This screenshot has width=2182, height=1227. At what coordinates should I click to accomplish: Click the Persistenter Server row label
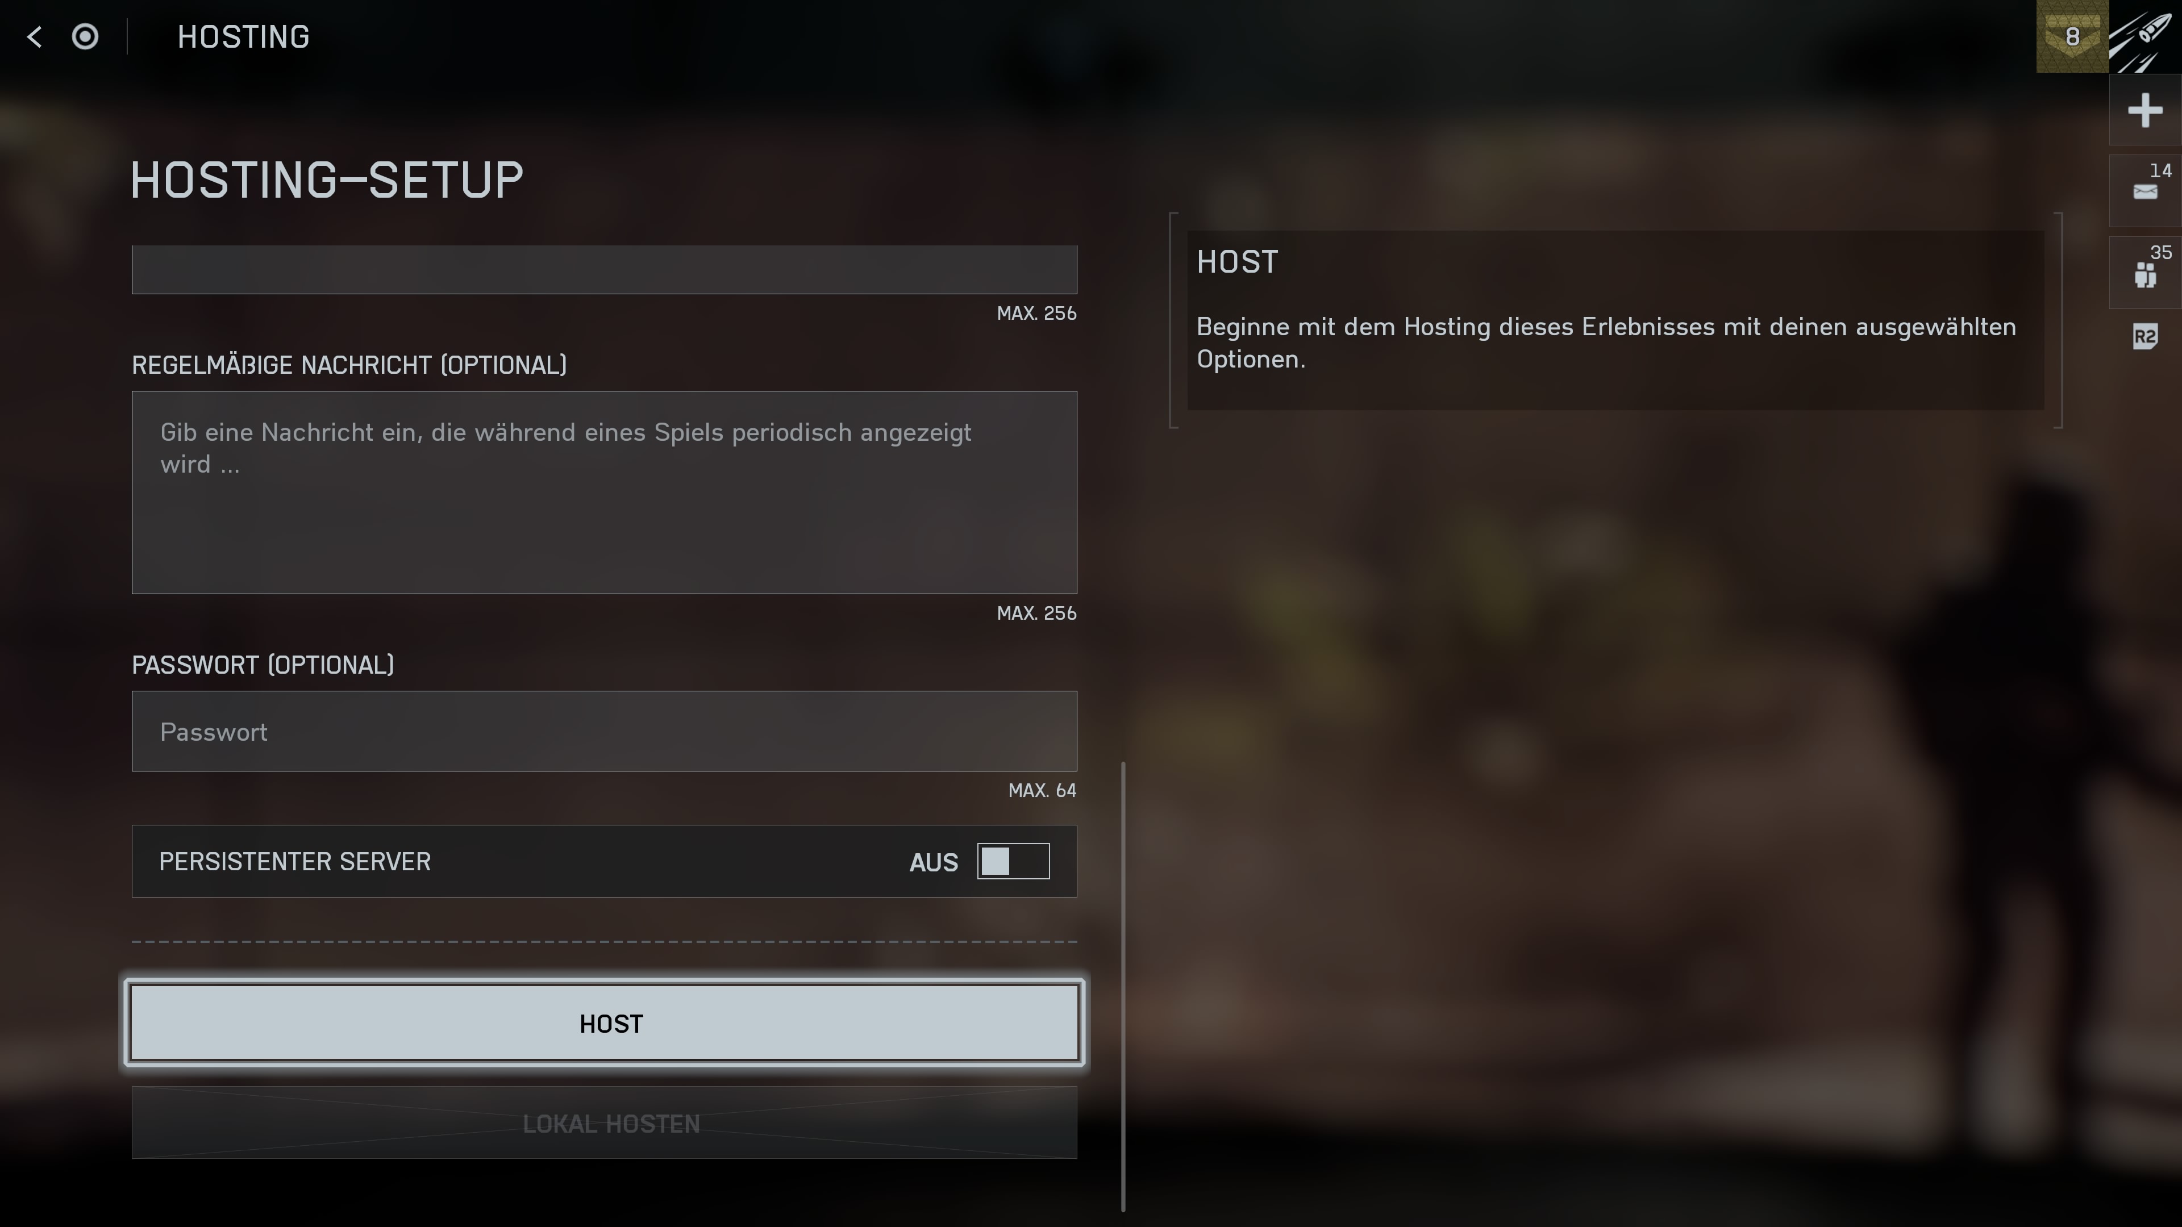pos(295,861)
